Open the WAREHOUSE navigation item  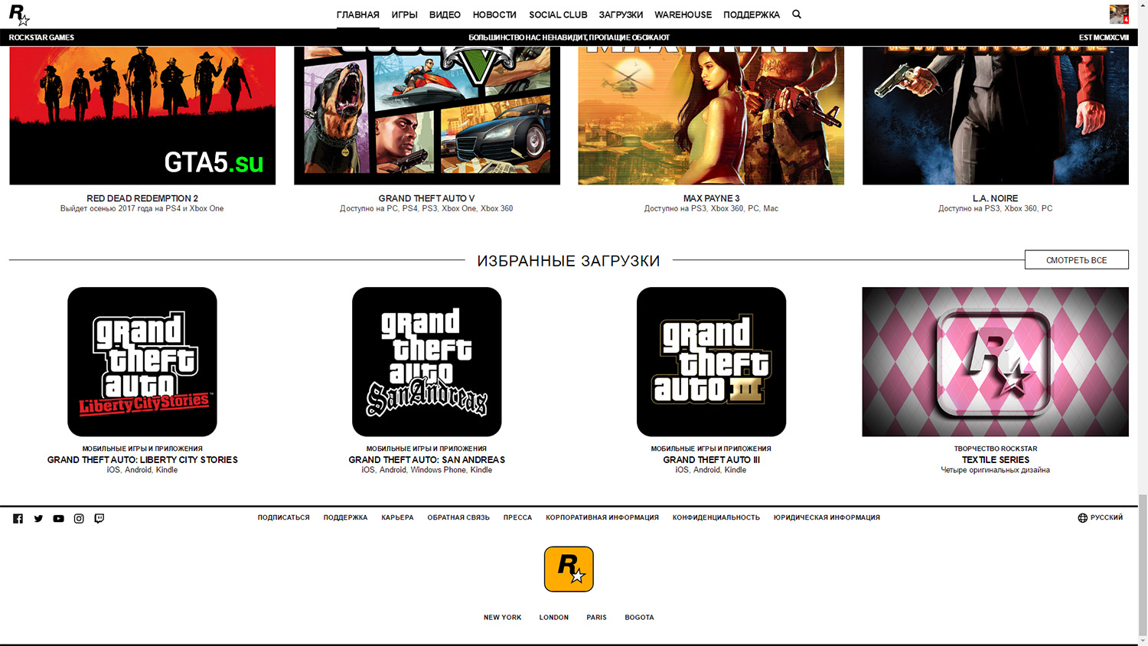click(x=683, y=15)
